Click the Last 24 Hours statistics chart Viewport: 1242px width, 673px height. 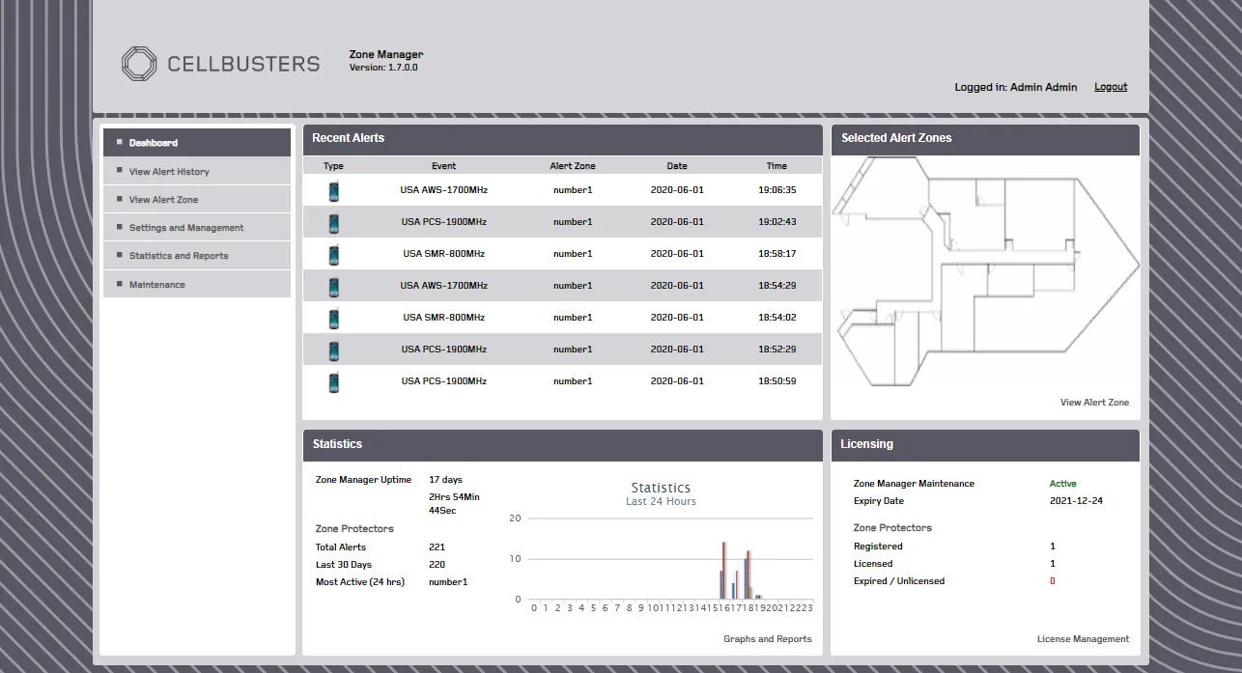661,547
